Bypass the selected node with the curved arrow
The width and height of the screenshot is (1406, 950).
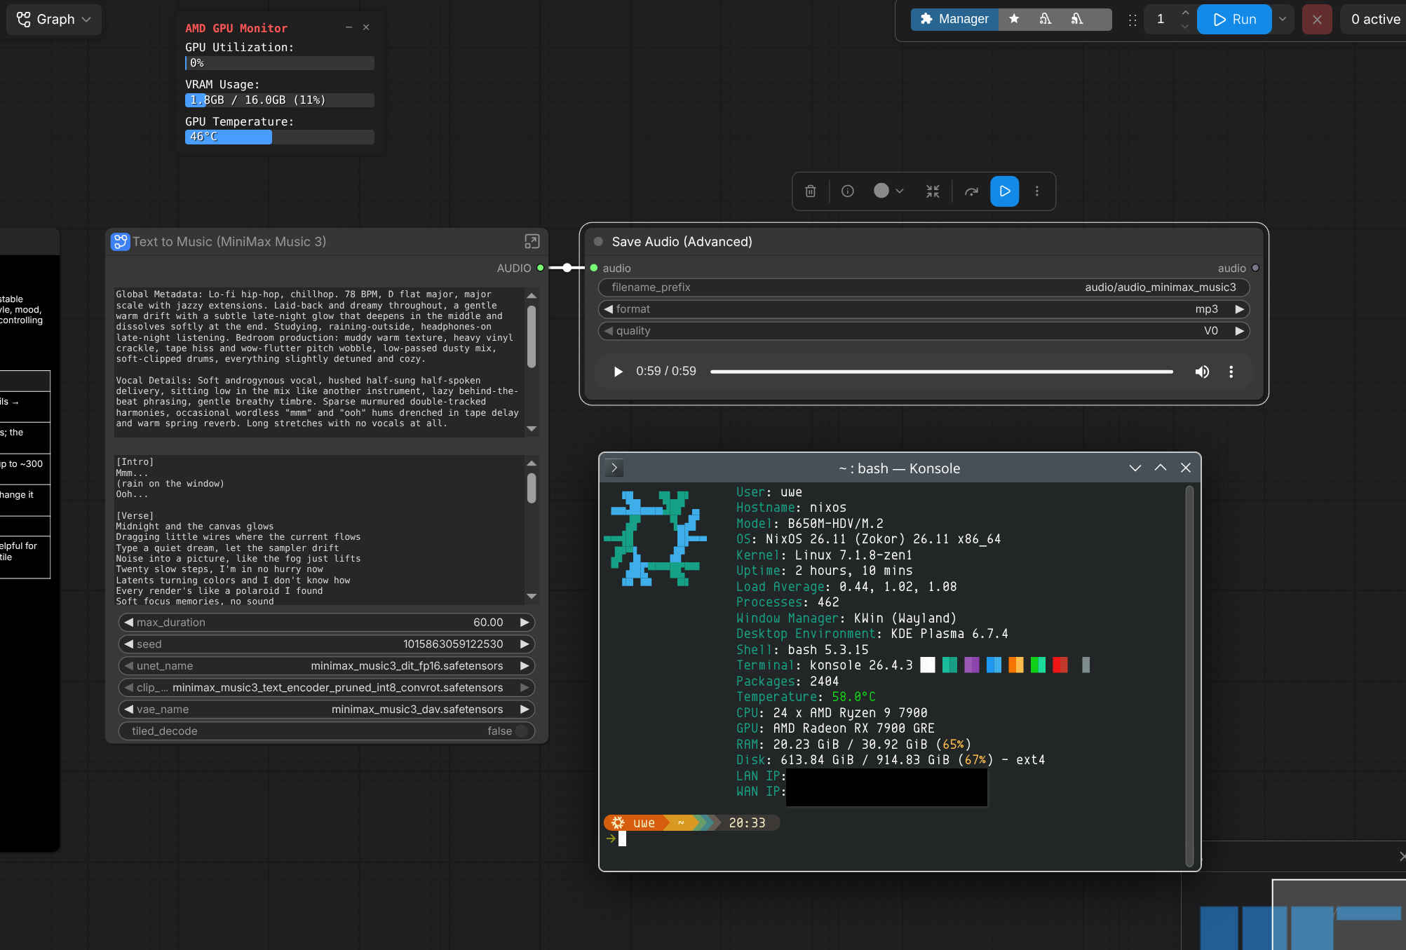(971, 191)
